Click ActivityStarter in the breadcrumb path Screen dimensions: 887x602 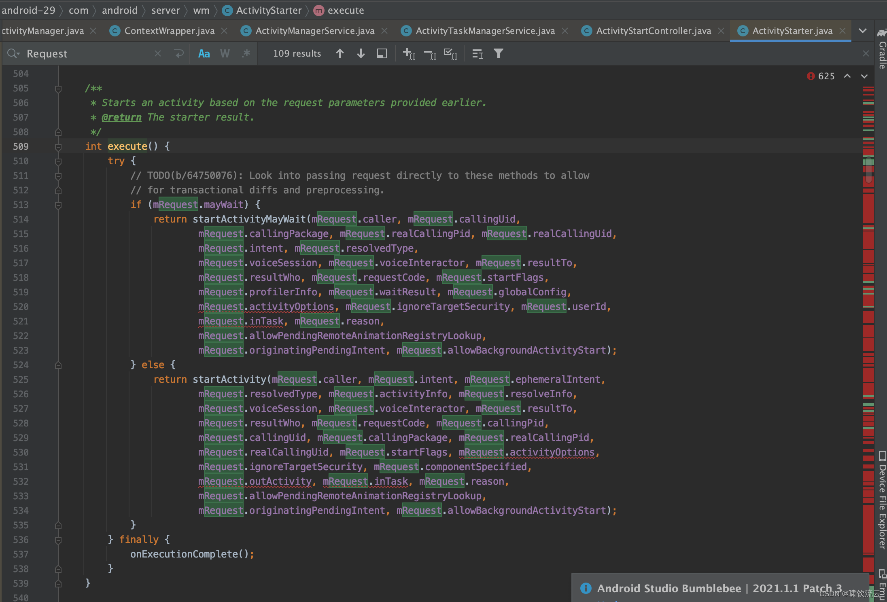tap(269, 10)
